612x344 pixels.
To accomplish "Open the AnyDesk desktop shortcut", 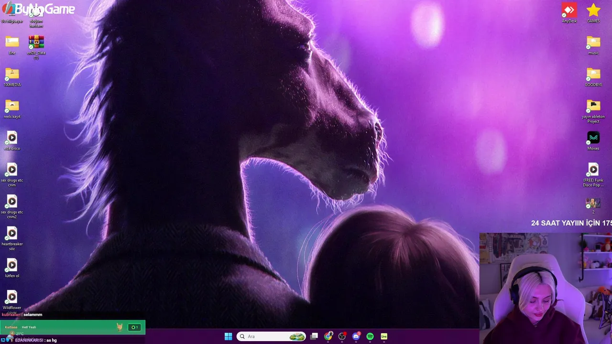I will (x=569, y=13).
